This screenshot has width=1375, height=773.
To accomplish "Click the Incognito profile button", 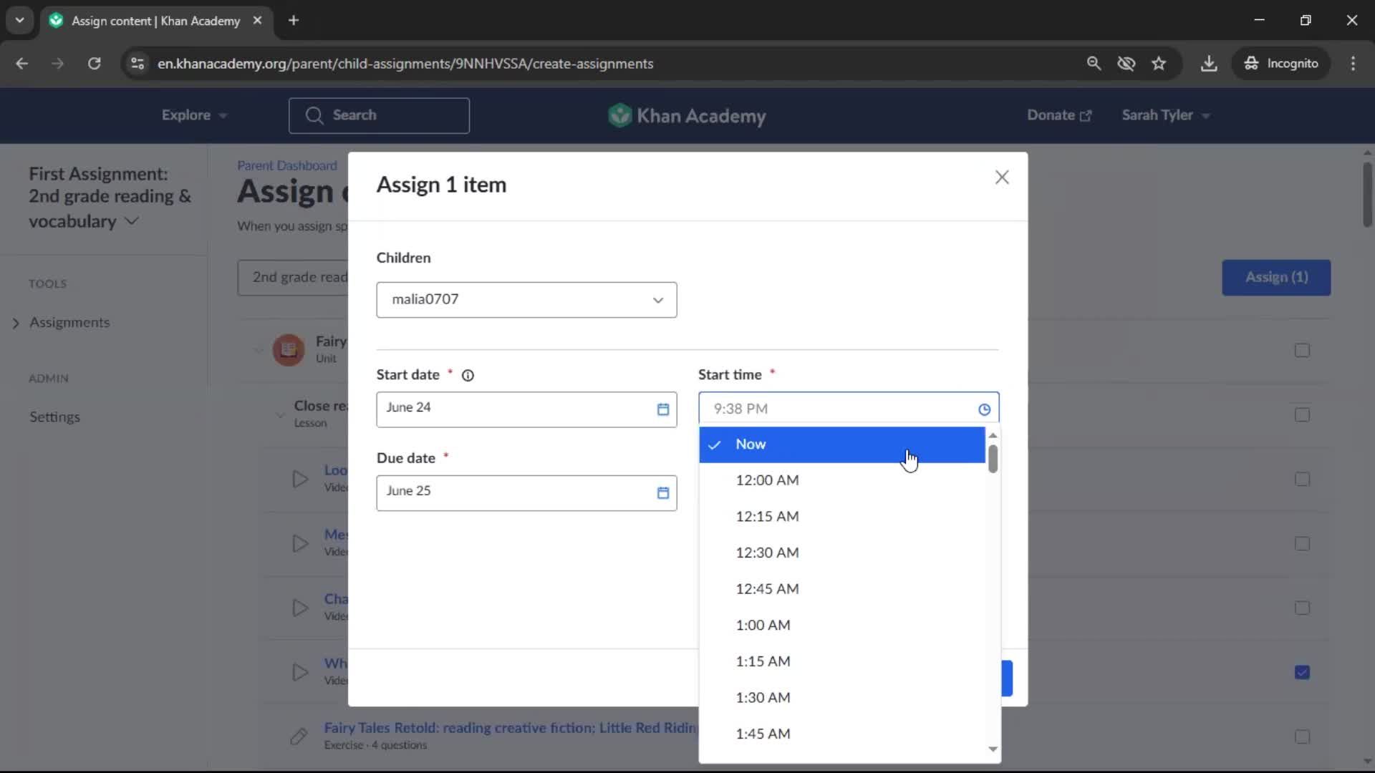I will 1281,64.
